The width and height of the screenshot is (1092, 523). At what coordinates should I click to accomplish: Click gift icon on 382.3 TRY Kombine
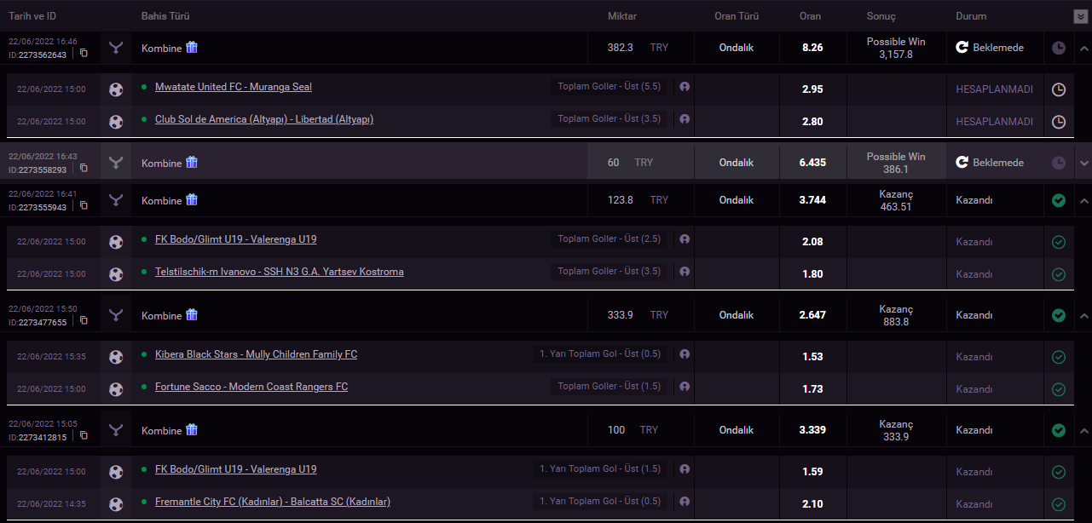click(192, 48)
